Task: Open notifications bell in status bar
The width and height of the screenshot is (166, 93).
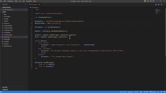Action: [x=164, y=92]
